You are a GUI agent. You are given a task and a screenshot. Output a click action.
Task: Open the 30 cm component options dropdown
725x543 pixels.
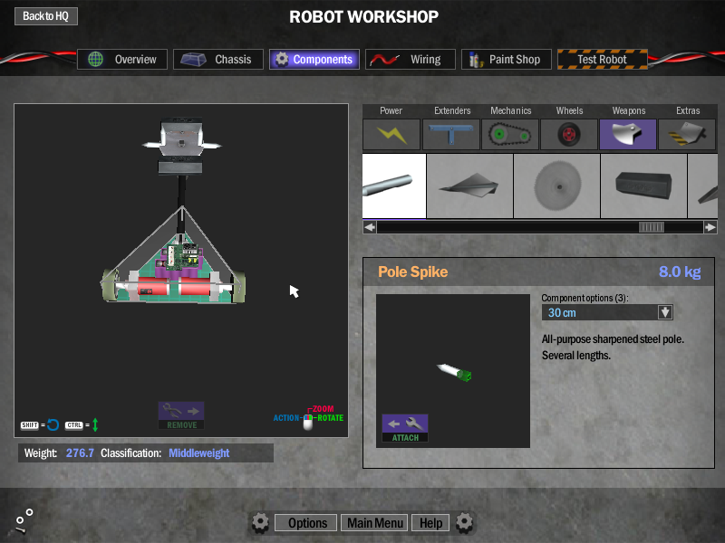click(x=607, y=312)
